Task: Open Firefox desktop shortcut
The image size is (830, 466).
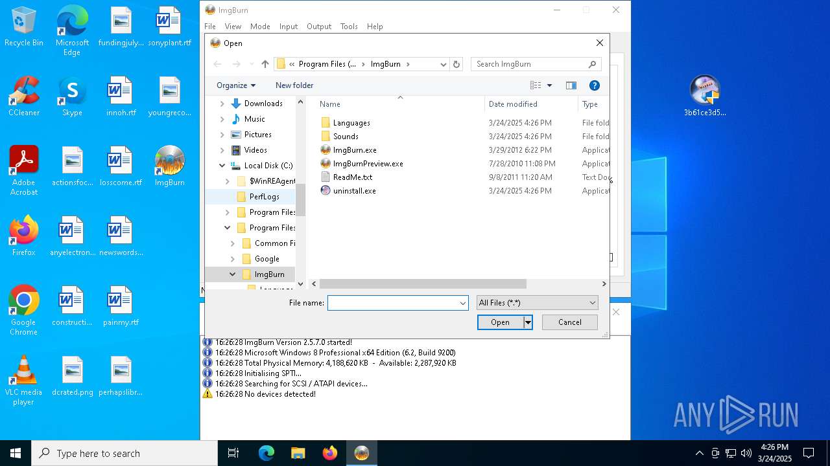Action: (24, 236)
